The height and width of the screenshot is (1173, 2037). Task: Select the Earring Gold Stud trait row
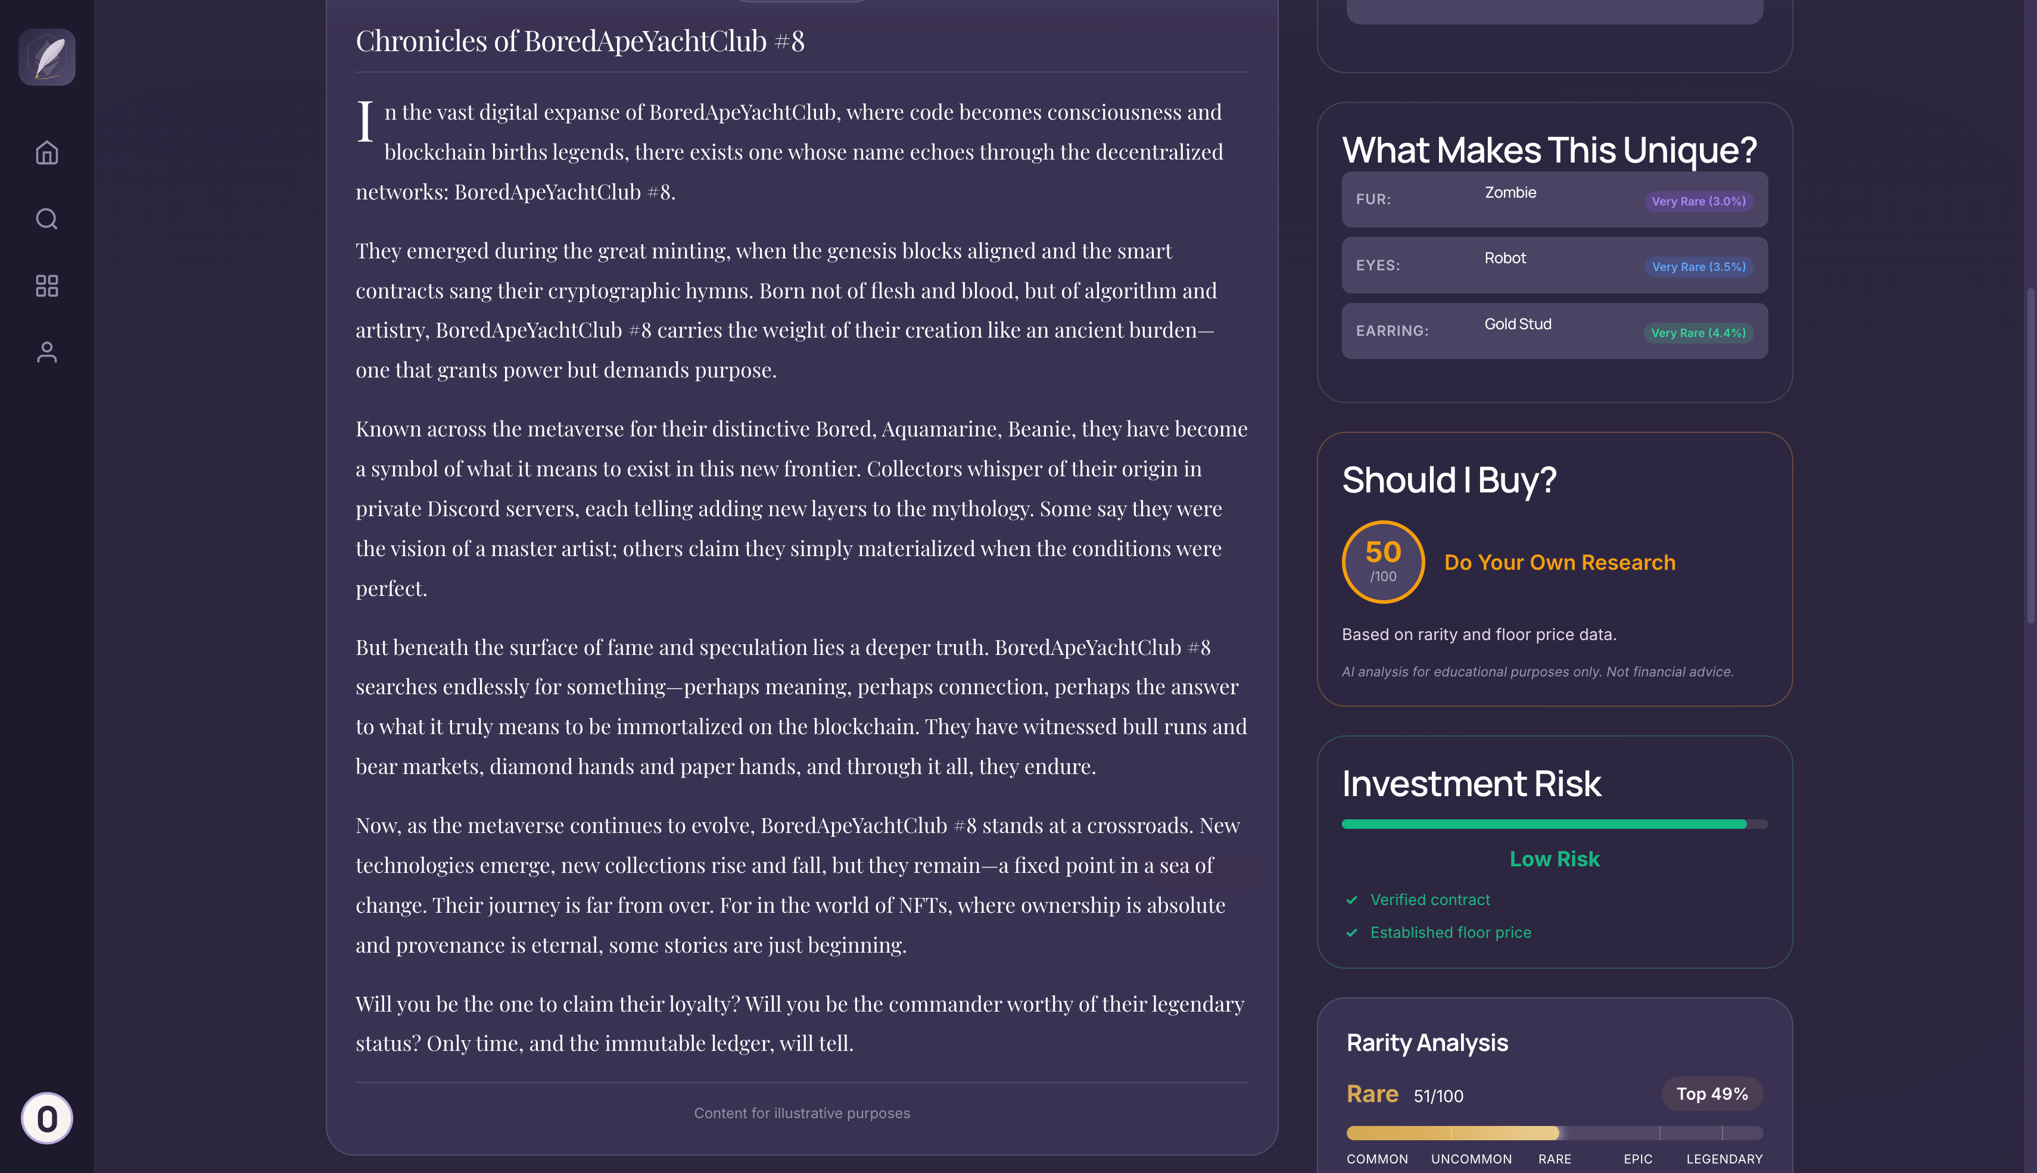1555,331
